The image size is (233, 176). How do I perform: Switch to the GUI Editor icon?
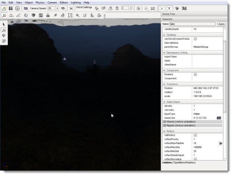click(x=11, y=8)
